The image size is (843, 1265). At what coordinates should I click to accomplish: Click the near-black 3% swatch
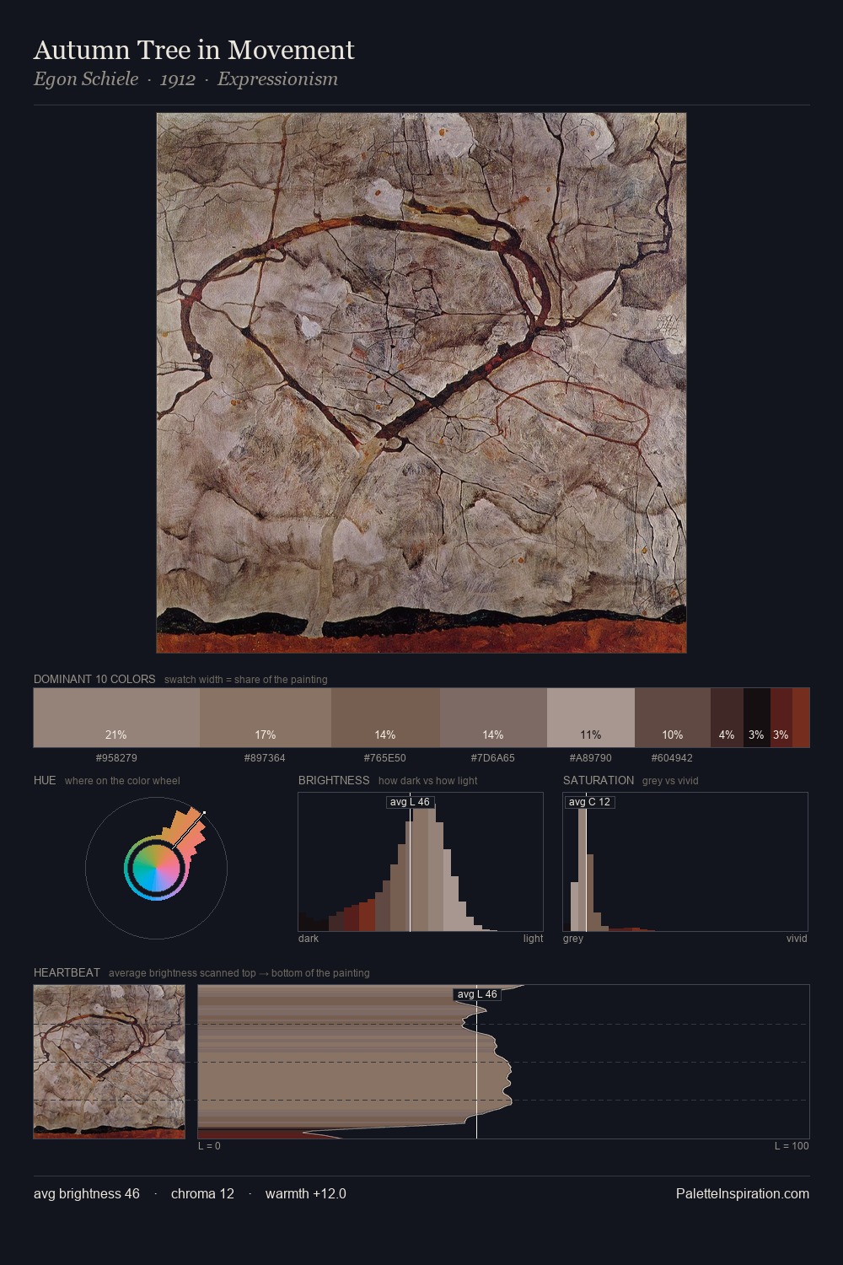pyautogui.click(x=757, y=718)
